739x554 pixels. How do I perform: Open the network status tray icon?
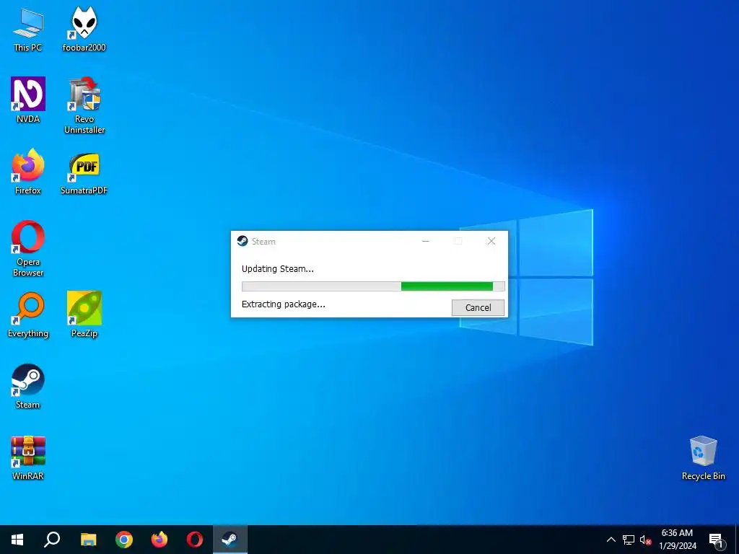click(x=629, y=540)
